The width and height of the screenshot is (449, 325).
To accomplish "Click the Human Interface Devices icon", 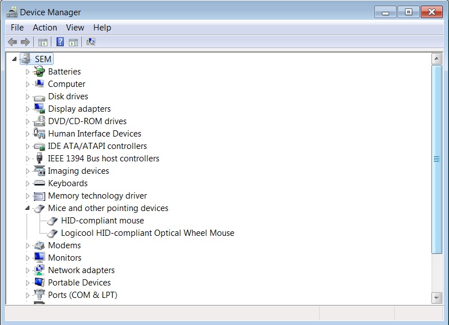I will (x=39, y=133).
